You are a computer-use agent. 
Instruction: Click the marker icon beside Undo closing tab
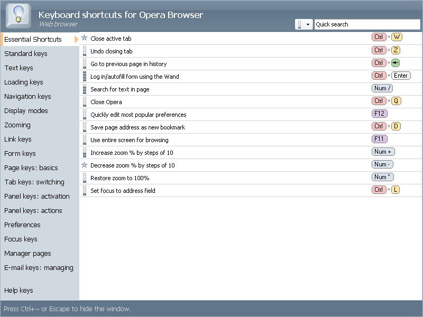pyautogui.click(x=85, y=51)
